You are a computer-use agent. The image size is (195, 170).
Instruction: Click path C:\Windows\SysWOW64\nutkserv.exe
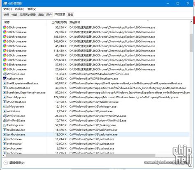click(x=94, y=79)
